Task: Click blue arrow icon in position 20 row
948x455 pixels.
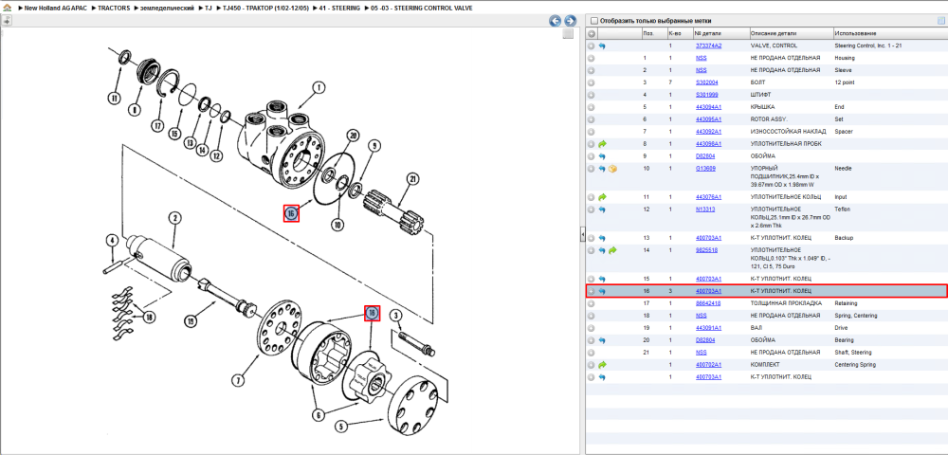Action: coord(602,340)
